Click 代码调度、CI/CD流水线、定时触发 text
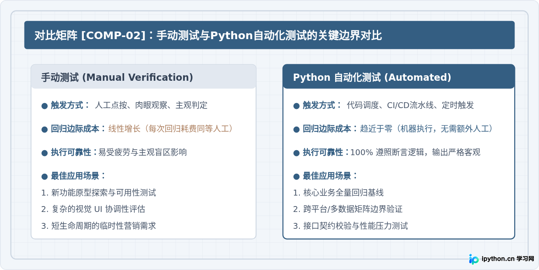The image size is (539, 270). pyautogui.click(x=410, y=105)
